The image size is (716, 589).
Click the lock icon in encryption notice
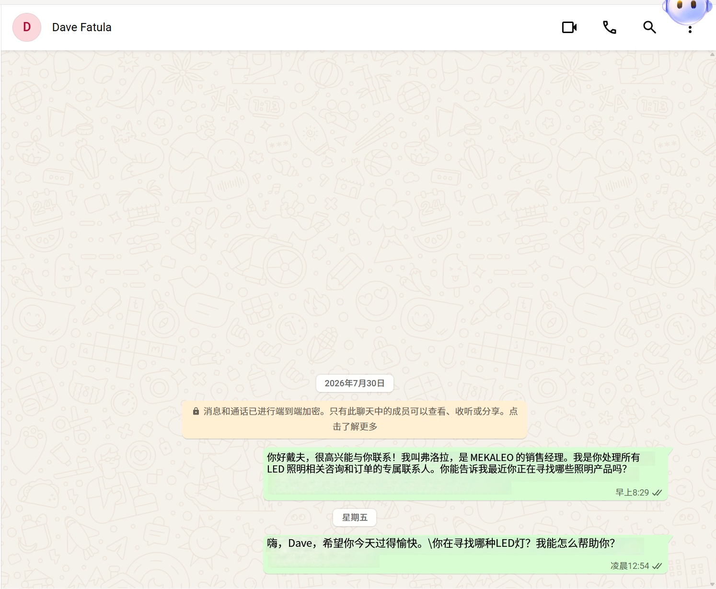point(196,411)
